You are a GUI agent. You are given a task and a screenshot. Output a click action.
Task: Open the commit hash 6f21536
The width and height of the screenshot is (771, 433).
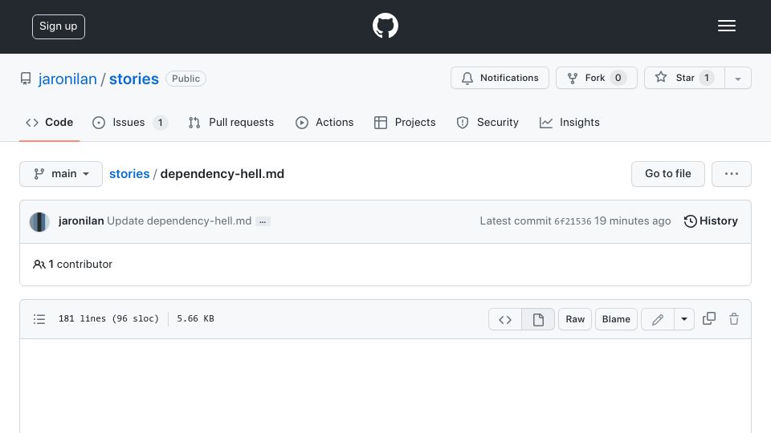[x=573, y=221]
